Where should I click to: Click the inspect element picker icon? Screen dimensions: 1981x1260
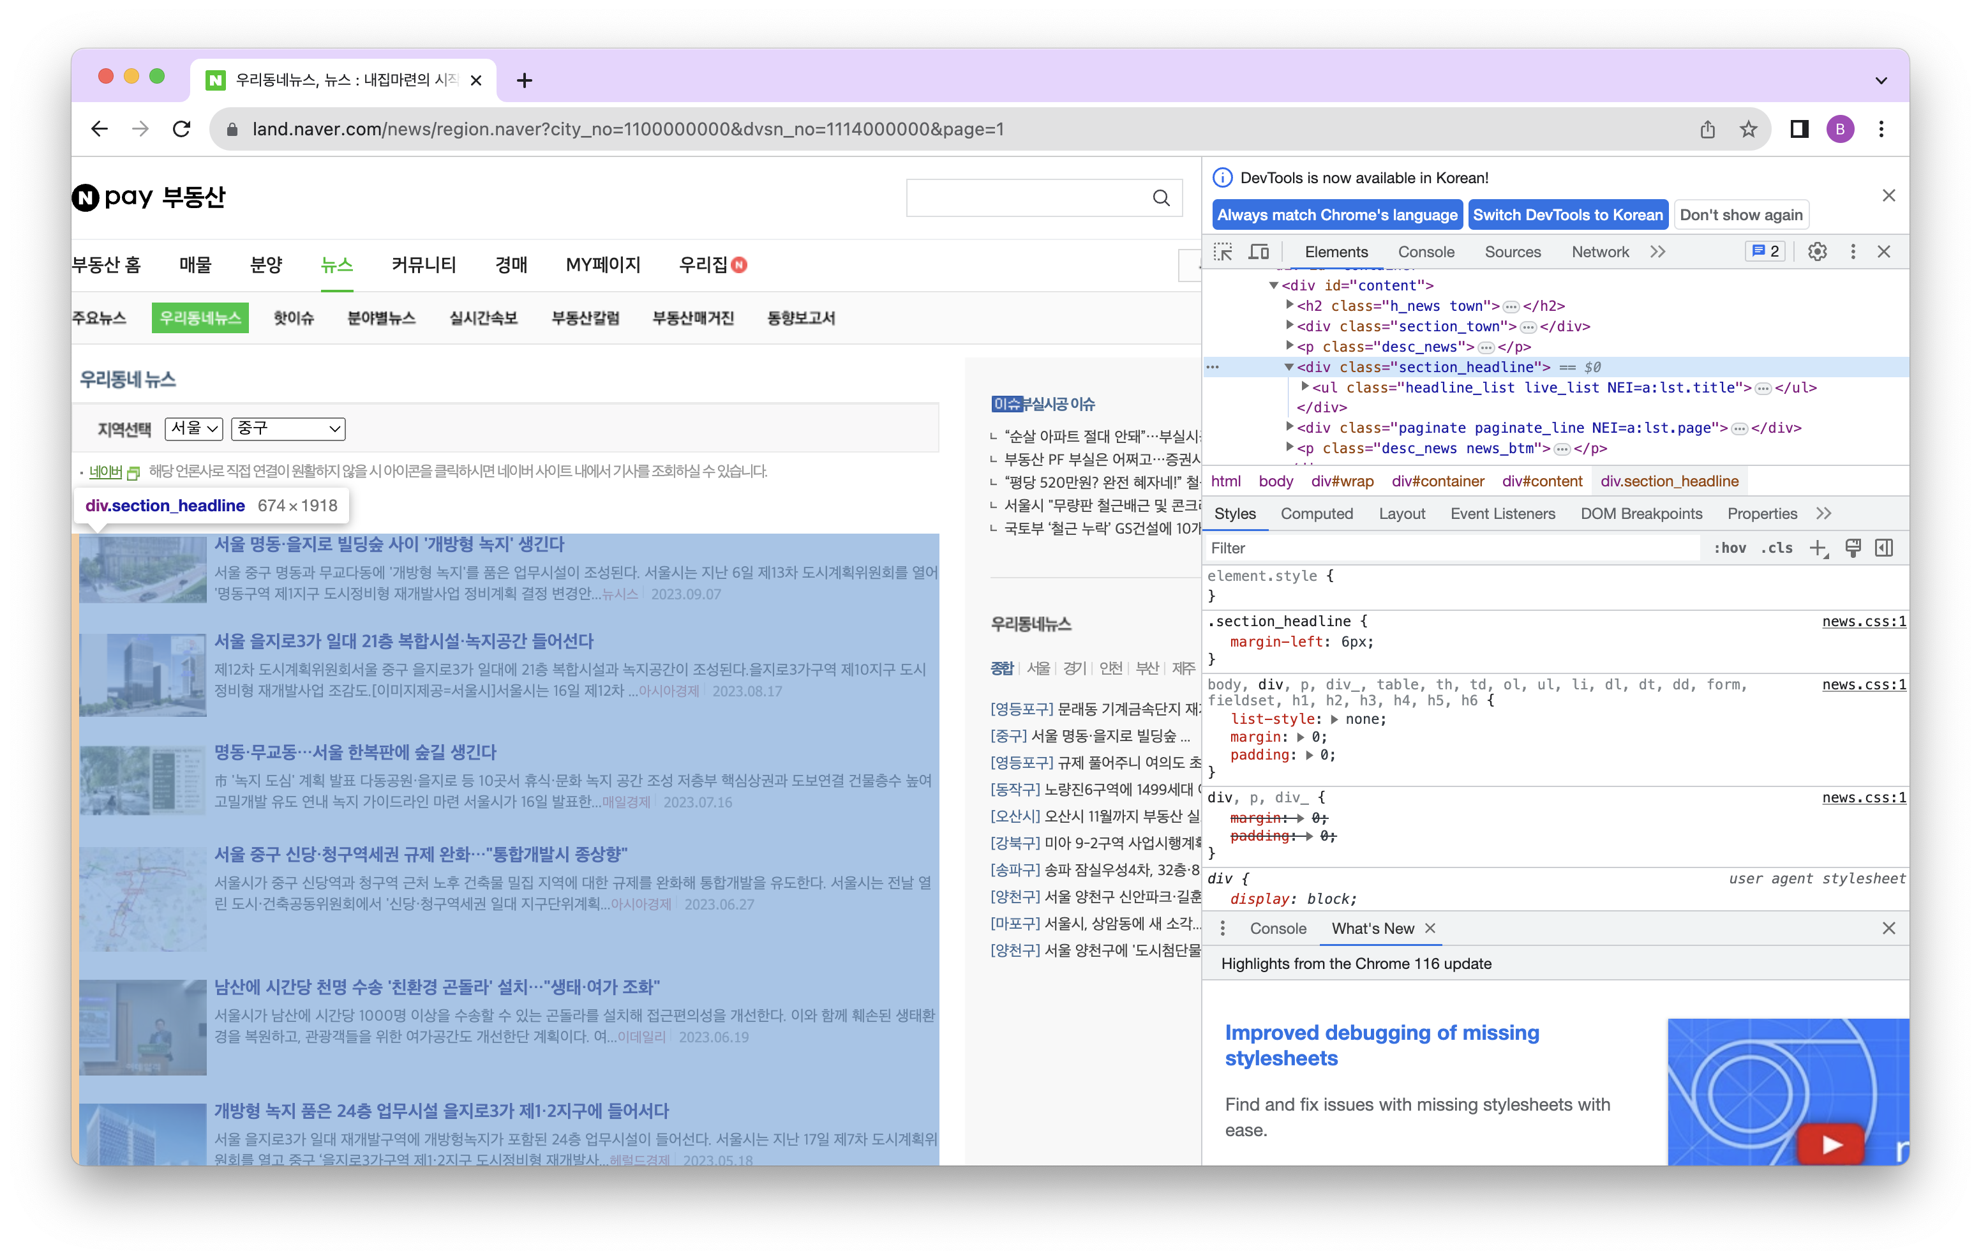coord(1223,252)
